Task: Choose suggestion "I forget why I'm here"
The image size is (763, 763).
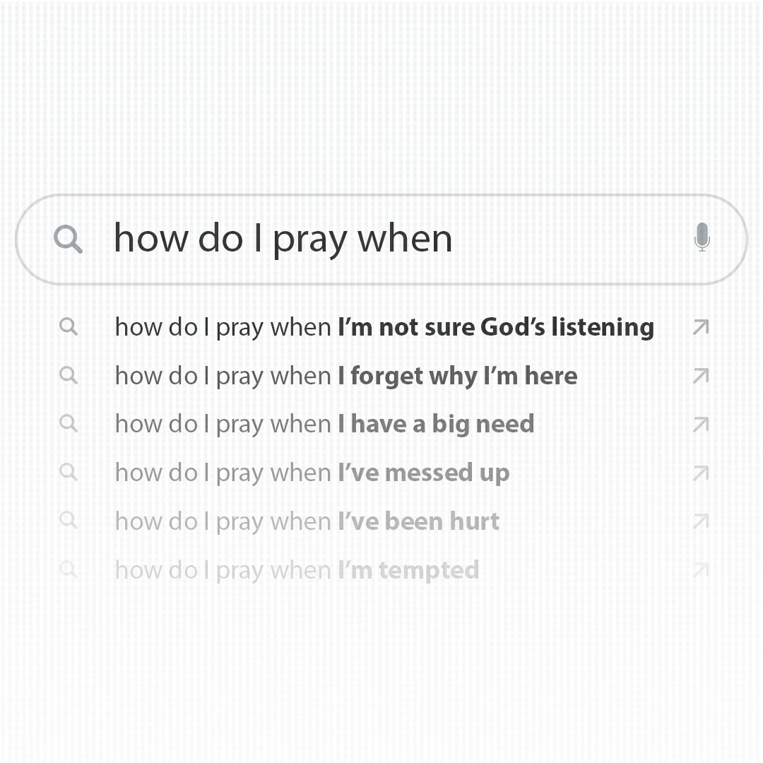Action: point(345,376)
